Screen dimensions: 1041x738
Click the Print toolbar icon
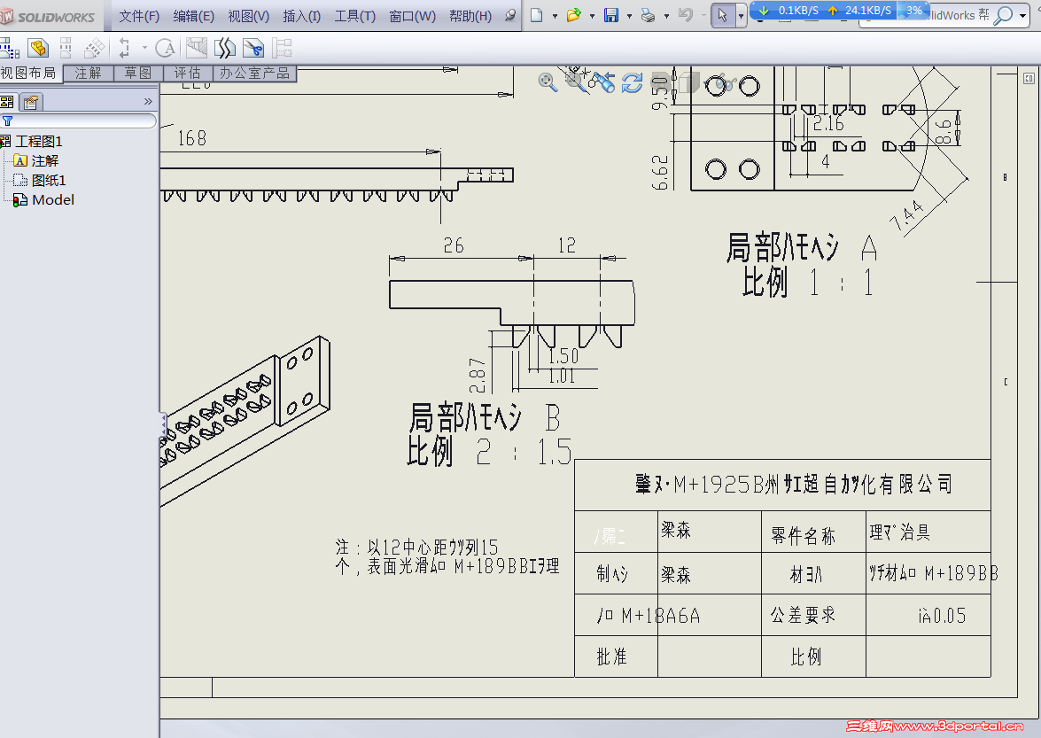(x=647, y=15)
